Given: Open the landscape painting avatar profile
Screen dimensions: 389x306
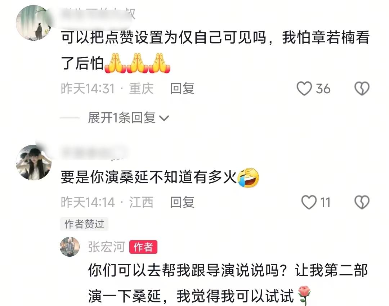Looking at the screenshot, I should pyautogui.click(x=33, y=23).
